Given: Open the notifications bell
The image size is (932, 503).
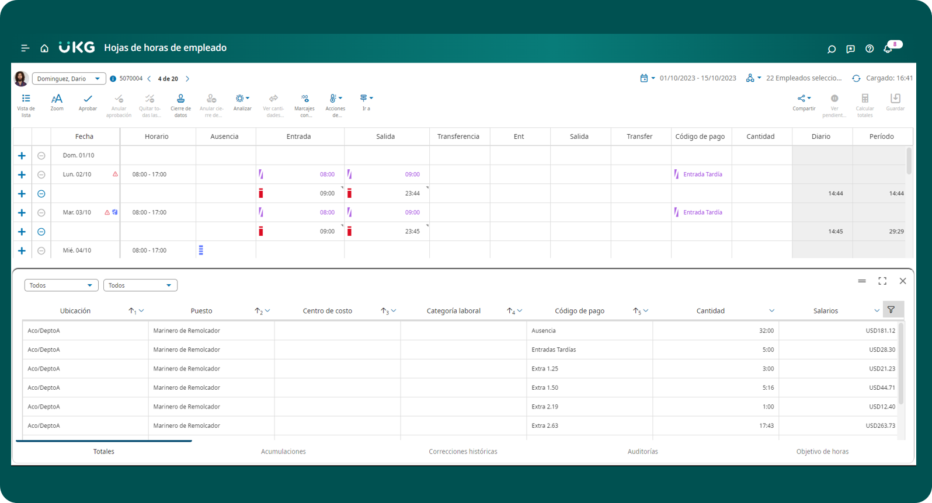Looking at the screenshot, I should click(x=888, y=49).
